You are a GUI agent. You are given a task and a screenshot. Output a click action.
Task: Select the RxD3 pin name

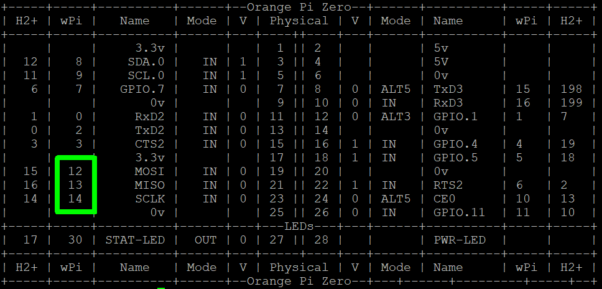(448, 103)
